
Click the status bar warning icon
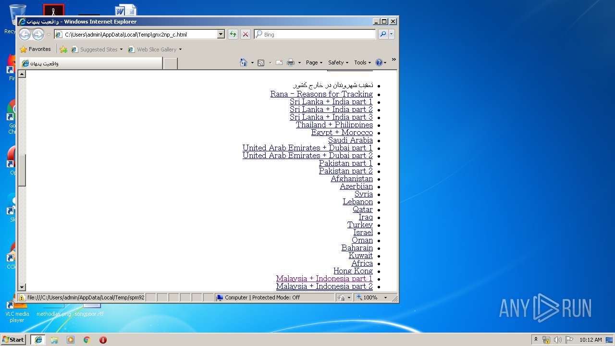coord(22,297)
